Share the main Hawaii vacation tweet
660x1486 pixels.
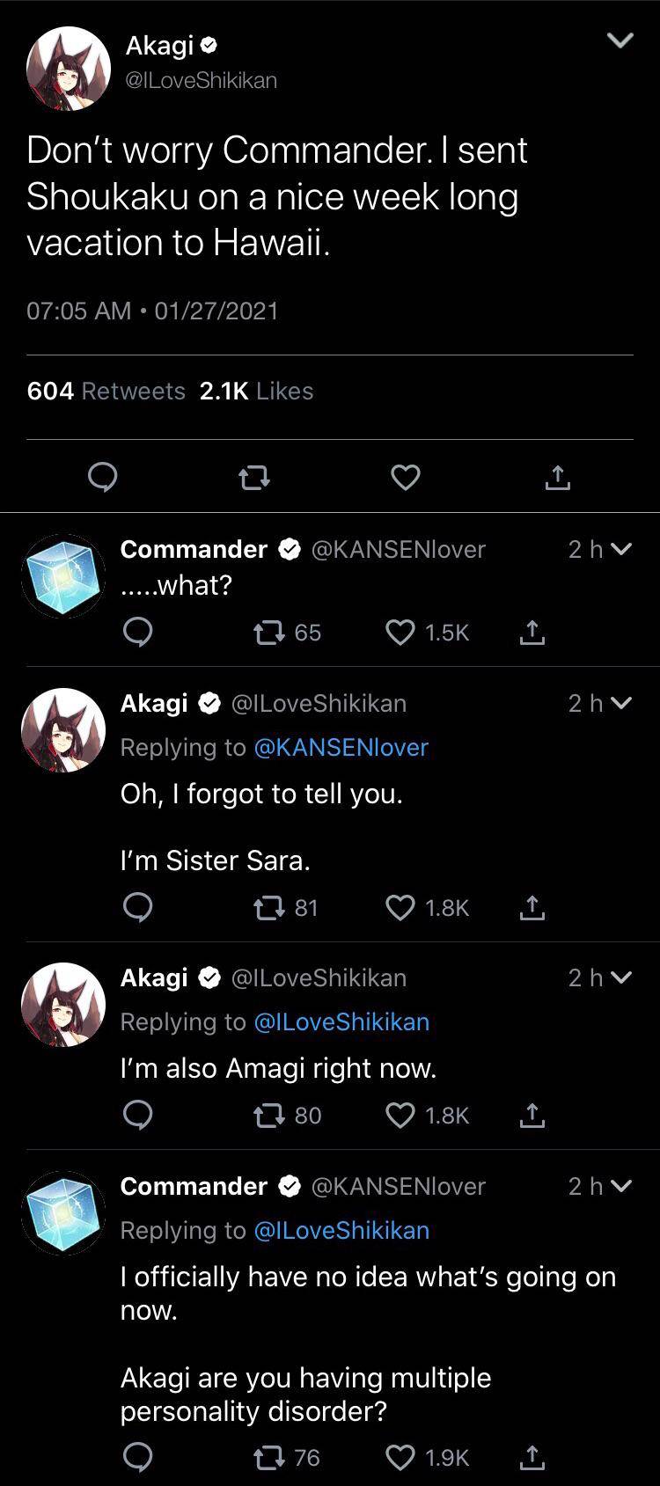557,478
